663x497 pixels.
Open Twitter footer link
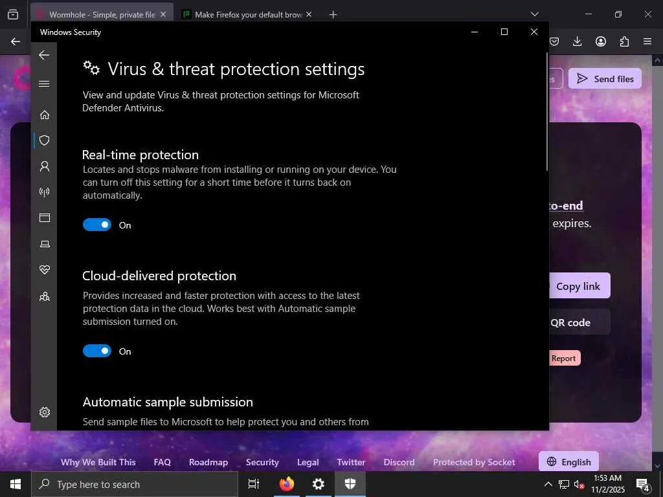point(351,462)
